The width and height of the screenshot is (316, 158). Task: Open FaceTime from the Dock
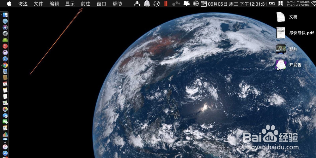5,121
